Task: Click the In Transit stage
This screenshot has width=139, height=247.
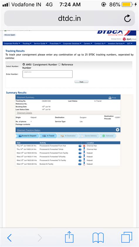Action: (x=48, y=136)
